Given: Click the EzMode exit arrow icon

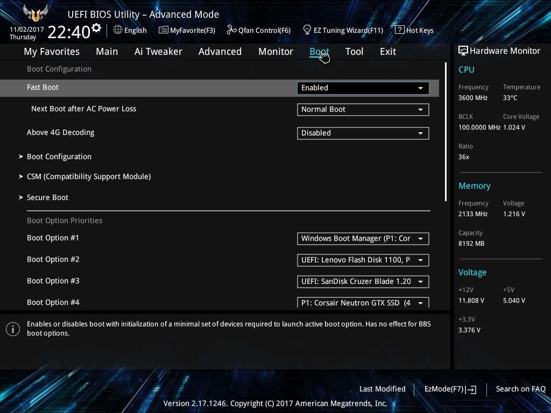Looking at the screenshot, I should click(471, 389).
